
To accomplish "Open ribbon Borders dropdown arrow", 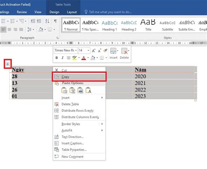I will point(54,30).
